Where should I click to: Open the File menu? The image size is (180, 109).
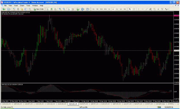5,5
